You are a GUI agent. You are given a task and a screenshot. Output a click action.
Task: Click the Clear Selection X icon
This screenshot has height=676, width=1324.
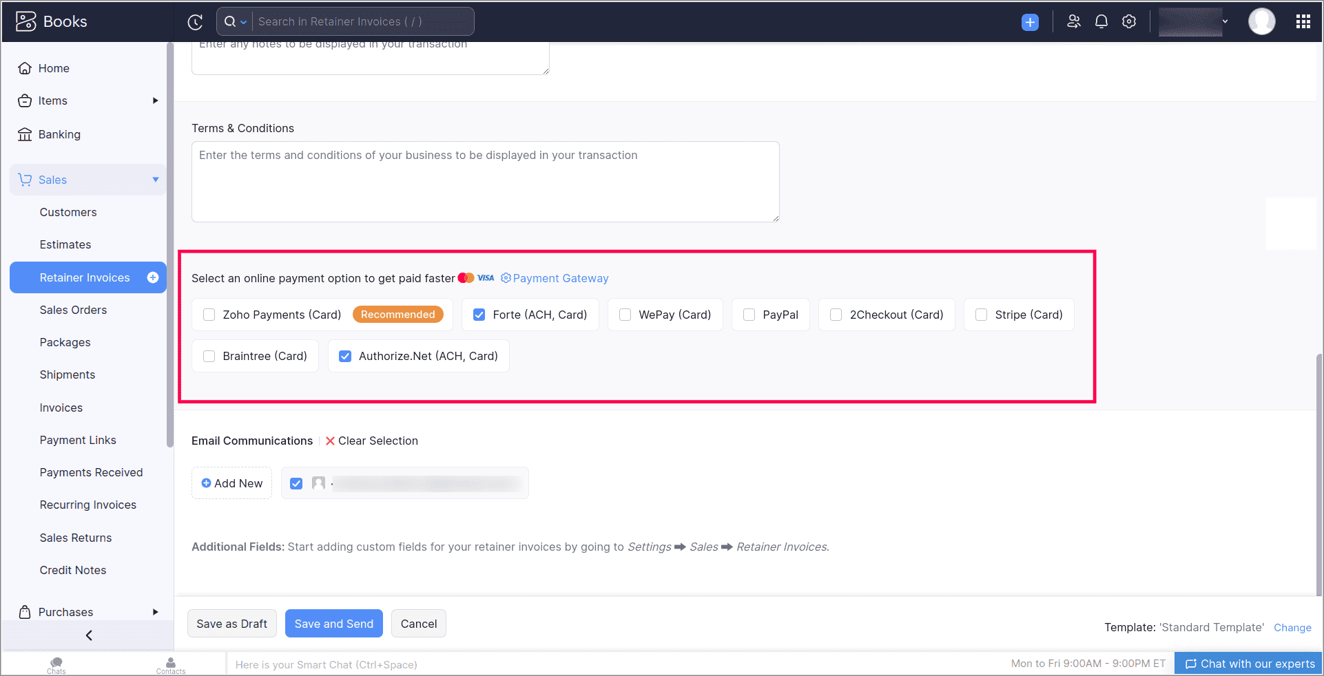pos(330,441)
